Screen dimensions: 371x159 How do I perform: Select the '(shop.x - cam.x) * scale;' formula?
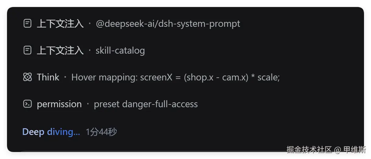pos(232,77)
